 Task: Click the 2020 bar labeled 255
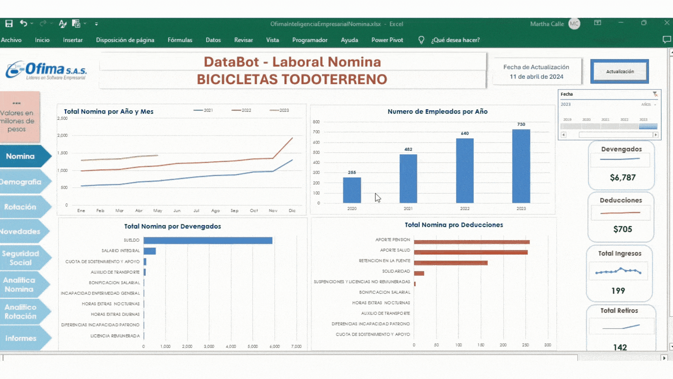pos(352,190)
